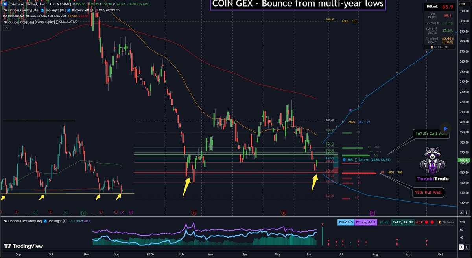Click the red earnings marker below May

283,213
